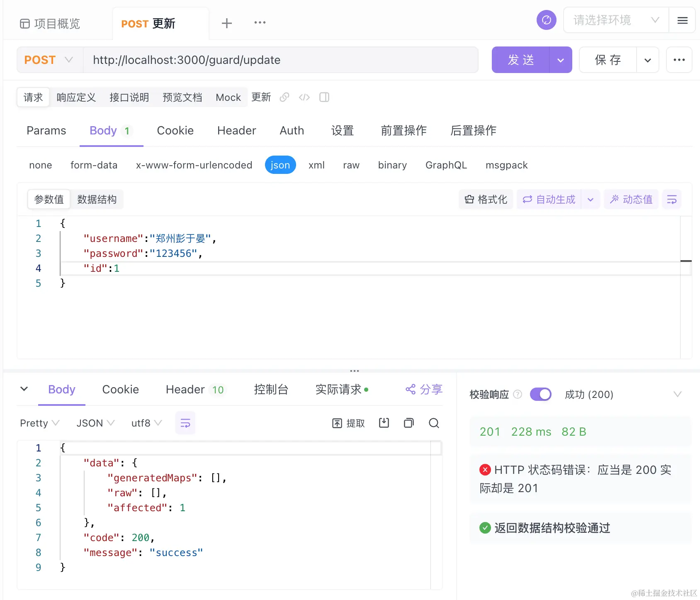Select the json body type
This screenshot has height=600, width=700.
pyautogui.click(x=280, y=165)
